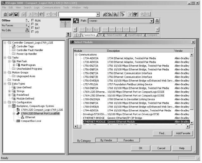202x163 pixels.
Task: Insert Examine On contact instruction
Action: point(105,30)
